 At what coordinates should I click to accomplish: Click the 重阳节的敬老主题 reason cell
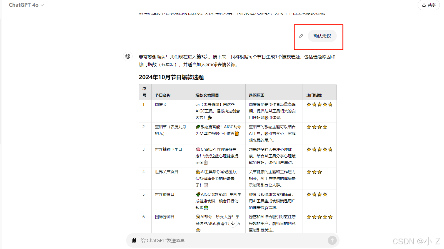point(274,134)
